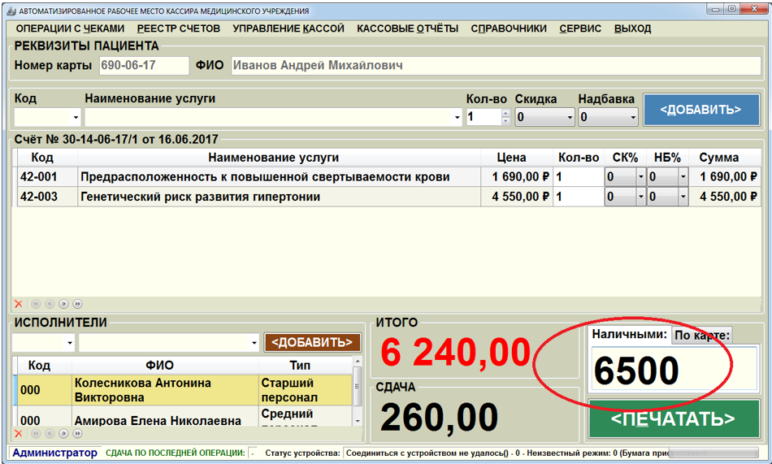The height and width of the screenshot is (464, 772).
Task: Click the ИТОГО total 6 240,00
Action: click(455, 353)
